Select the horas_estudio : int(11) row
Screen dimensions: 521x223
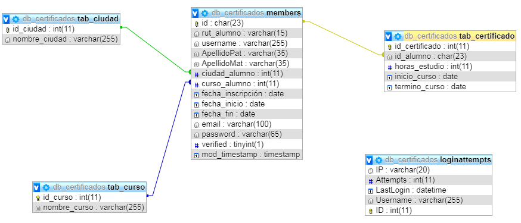pos(450,67)
